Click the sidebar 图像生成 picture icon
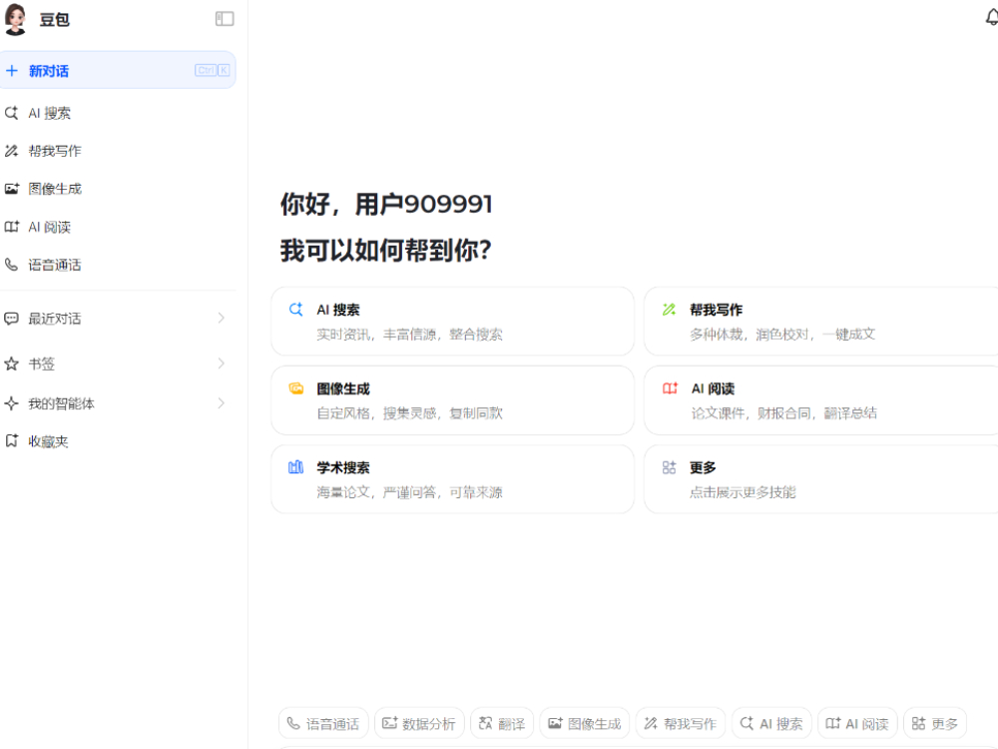Image resolution: width=998 pixels, height=749 pixels. tap(11, 189)
